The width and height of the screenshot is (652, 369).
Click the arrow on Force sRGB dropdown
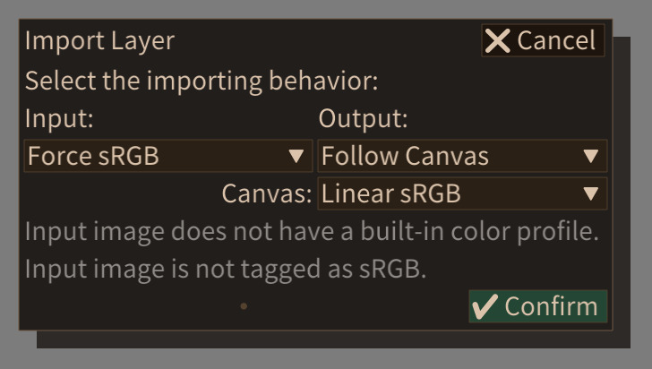coord(296,156)
